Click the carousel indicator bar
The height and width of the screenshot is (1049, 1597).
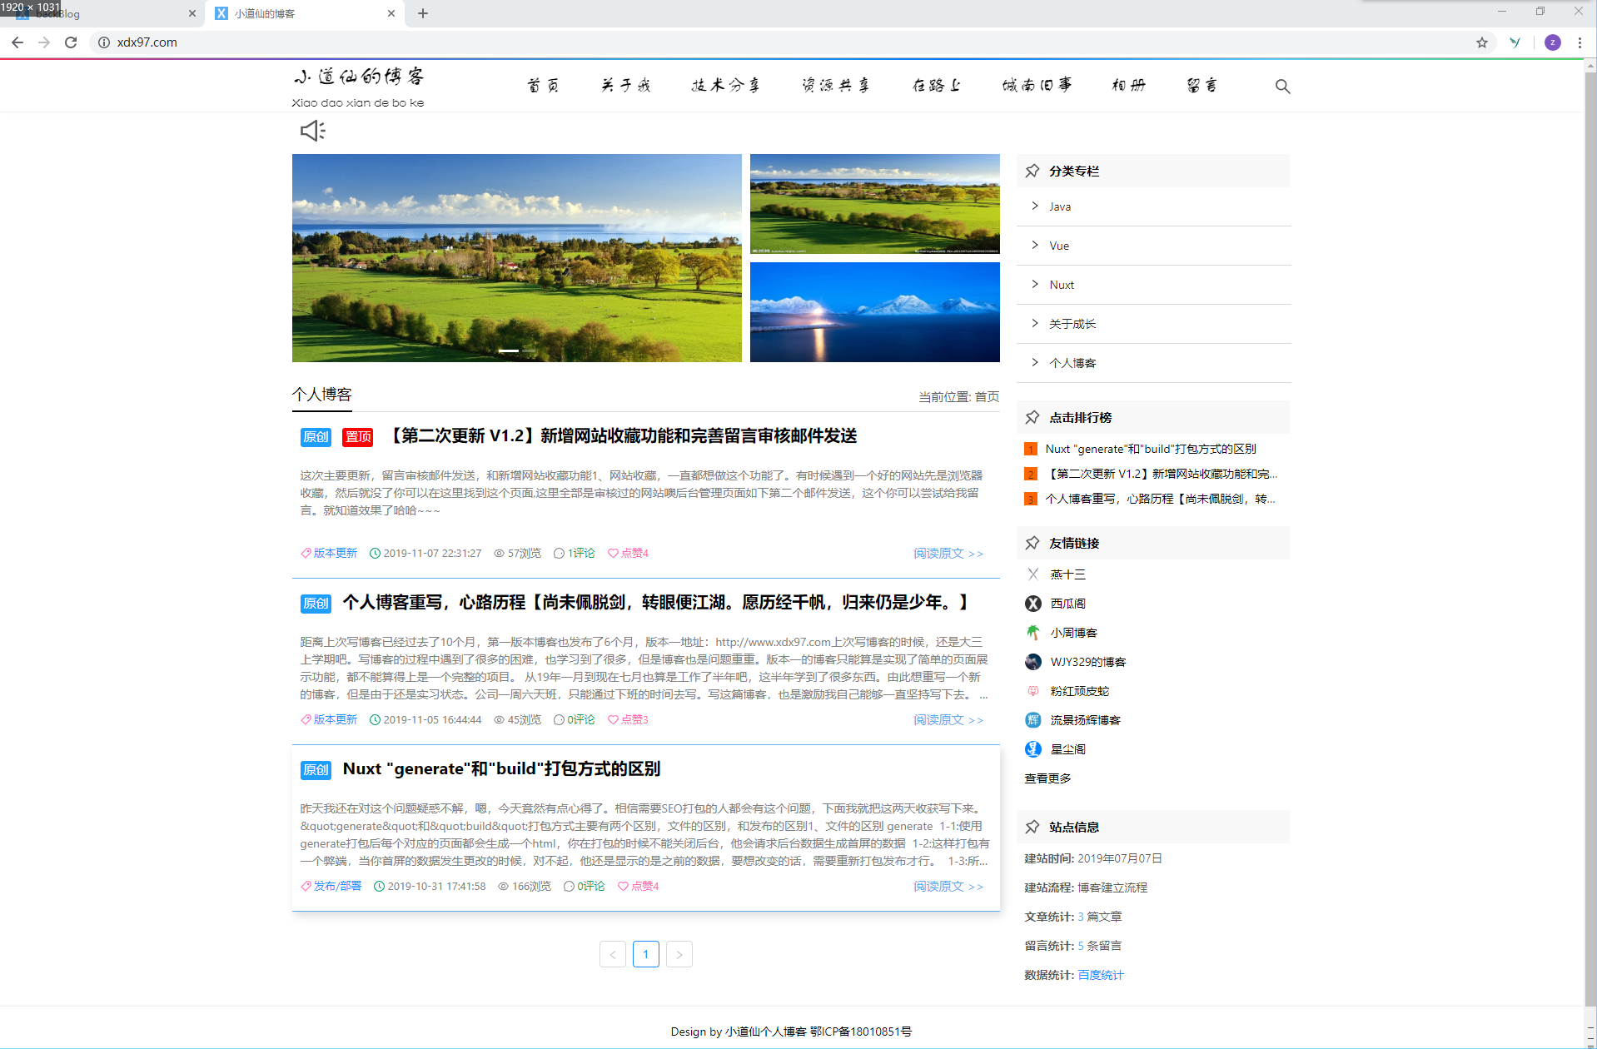(x=509, y=351)
